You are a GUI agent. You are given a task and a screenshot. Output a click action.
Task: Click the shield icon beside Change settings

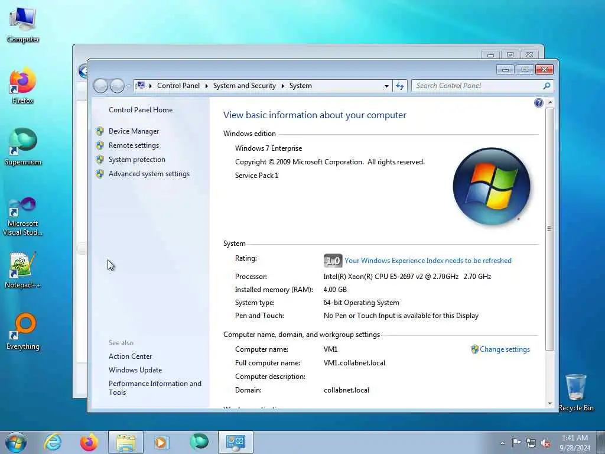(x=474, y=349)
